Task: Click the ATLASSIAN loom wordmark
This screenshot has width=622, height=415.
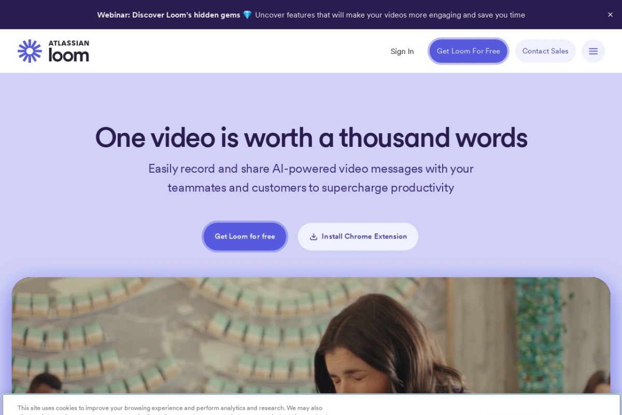Action: pyautogui.click(x=68, y=51)
